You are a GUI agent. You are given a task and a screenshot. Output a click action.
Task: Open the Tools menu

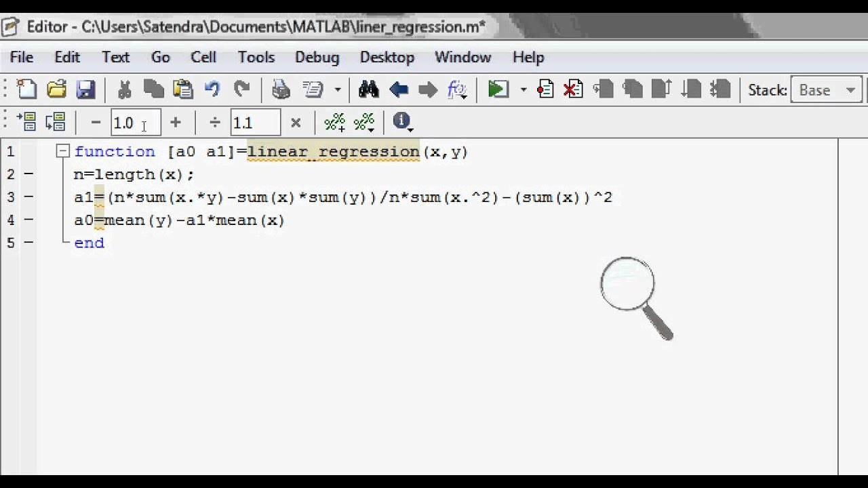[x=256, y=57]
